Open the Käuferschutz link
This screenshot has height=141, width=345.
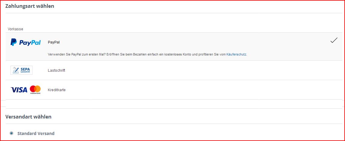pos(236,55)
